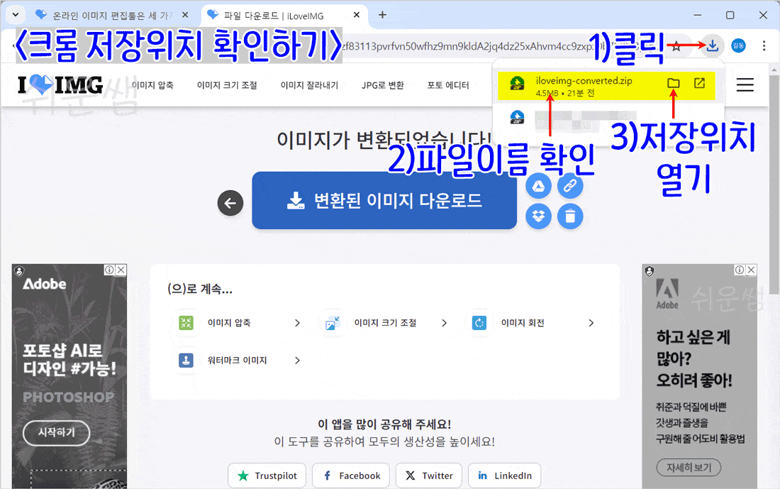Screen dimensions: 780x489
Task: Click the 변환된 이미지 다운로드 button
Action: pyautogui.click(x=384, y=201)
